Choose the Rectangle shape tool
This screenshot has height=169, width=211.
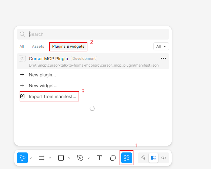[61, 158]
